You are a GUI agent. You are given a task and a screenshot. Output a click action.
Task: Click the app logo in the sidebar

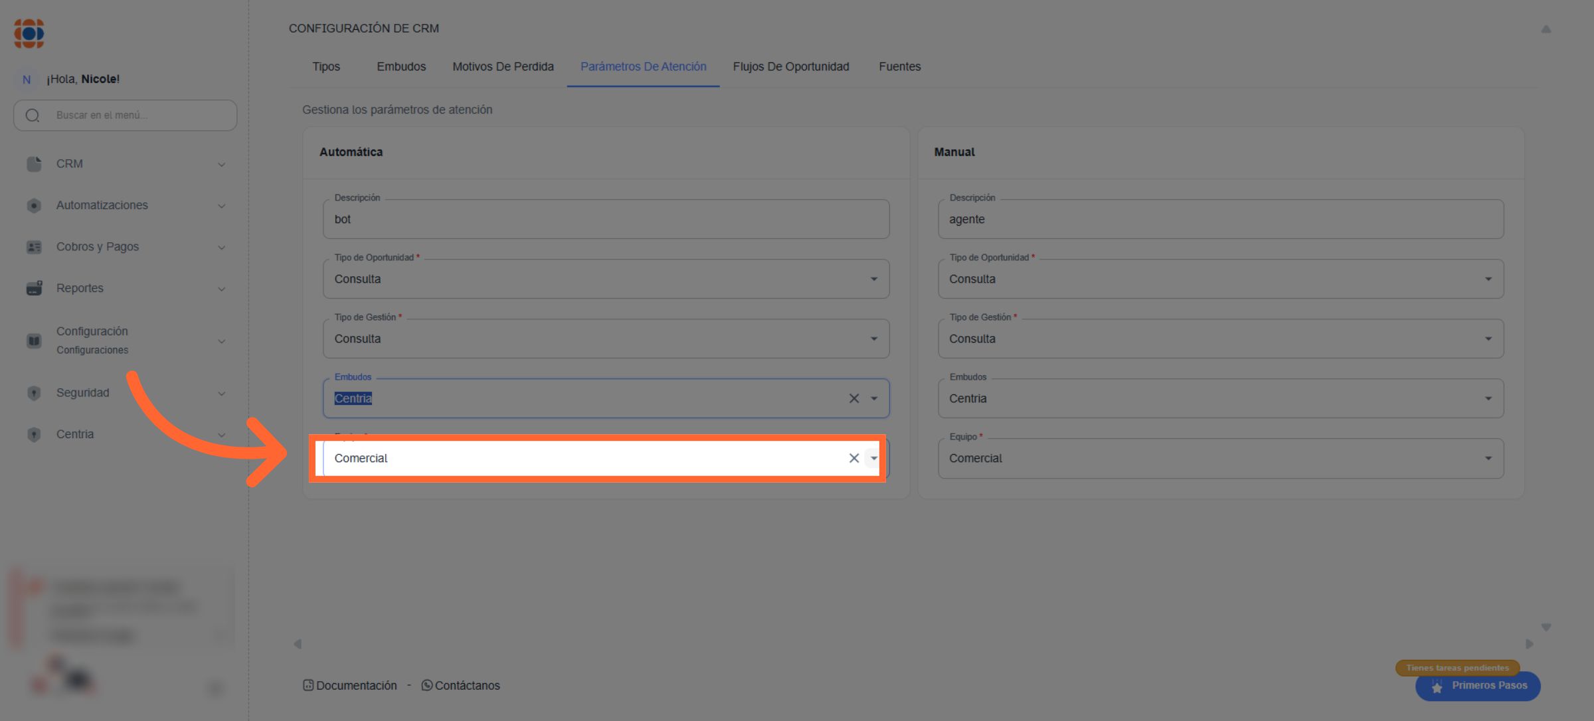pos(29,33)
